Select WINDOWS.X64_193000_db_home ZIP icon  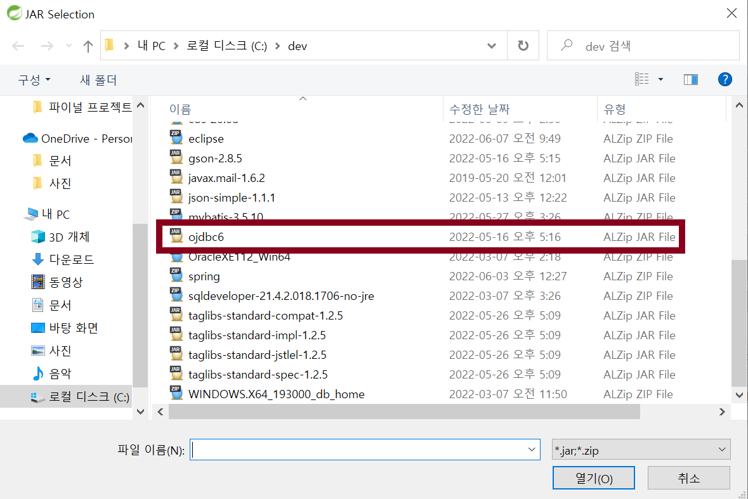[x=176, y=393]
